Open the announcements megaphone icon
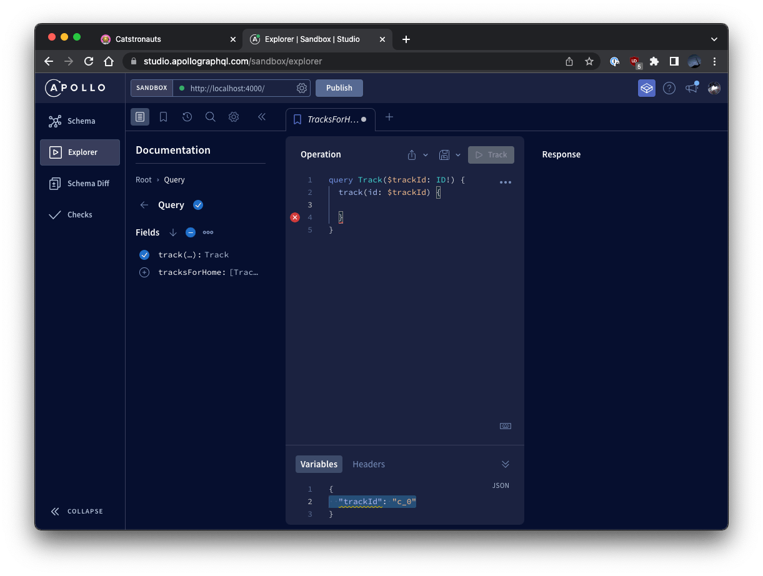 pyautogui.click(x=692, y=88)
